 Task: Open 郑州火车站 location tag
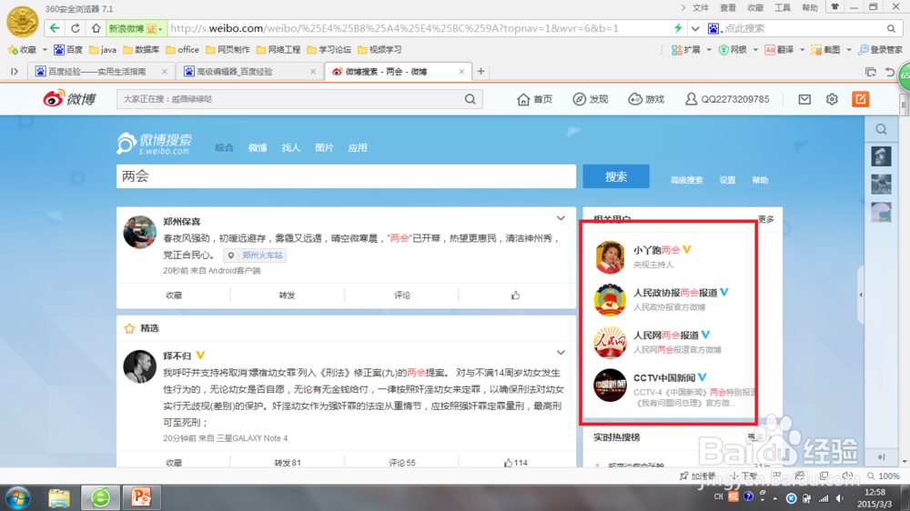pyautogui.click(x=255, y=255)
